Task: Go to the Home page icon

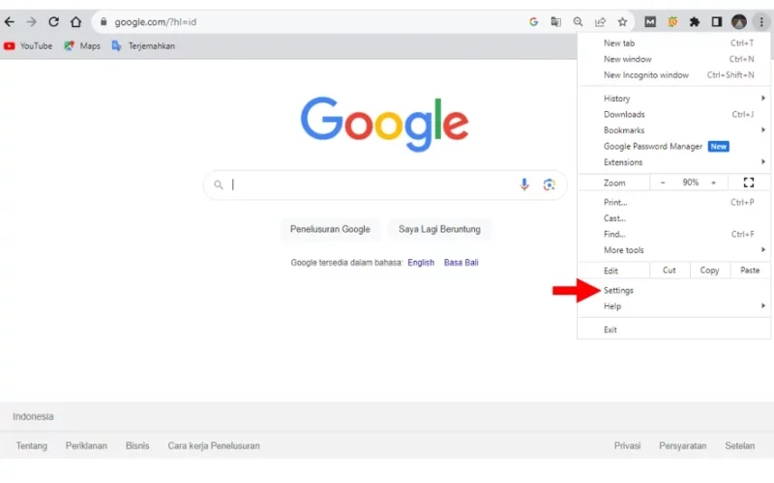Action: [x=75, y=21]
